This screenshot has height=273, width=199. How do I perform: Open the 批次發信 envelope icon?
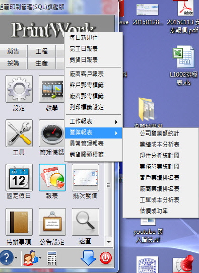[86, 177]
